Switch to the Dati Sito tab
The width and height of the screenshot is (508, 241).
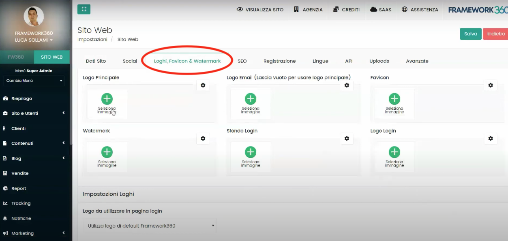[x=96, y=61]
